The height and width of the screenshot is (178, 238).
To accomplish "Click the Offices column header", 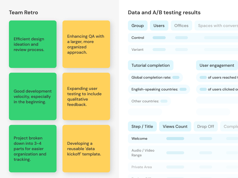I will coord(181,26).
